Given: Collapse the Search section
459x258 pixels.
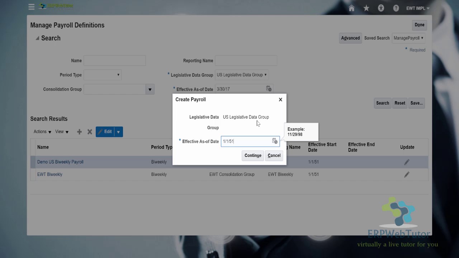Looking at the screenshot, I should click(x=37, y=38).
